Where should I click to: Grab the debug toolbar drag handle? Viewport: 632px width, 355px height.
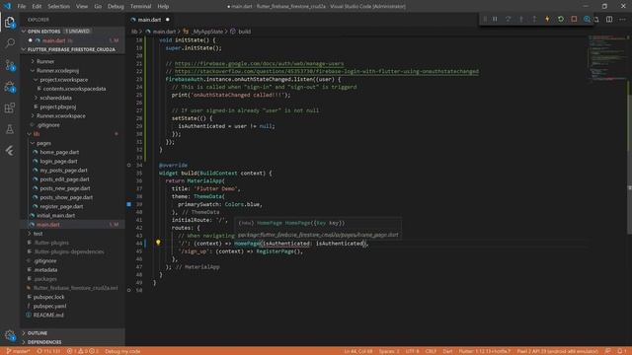pyautogui.click(x=485, y=19)
